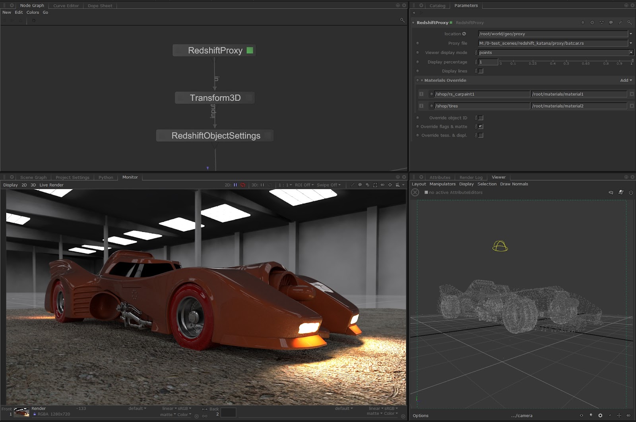The image size is (636, 422).
Task: Click the Viewer bottom bar lightbulb icon
Action: click(591, 416)
